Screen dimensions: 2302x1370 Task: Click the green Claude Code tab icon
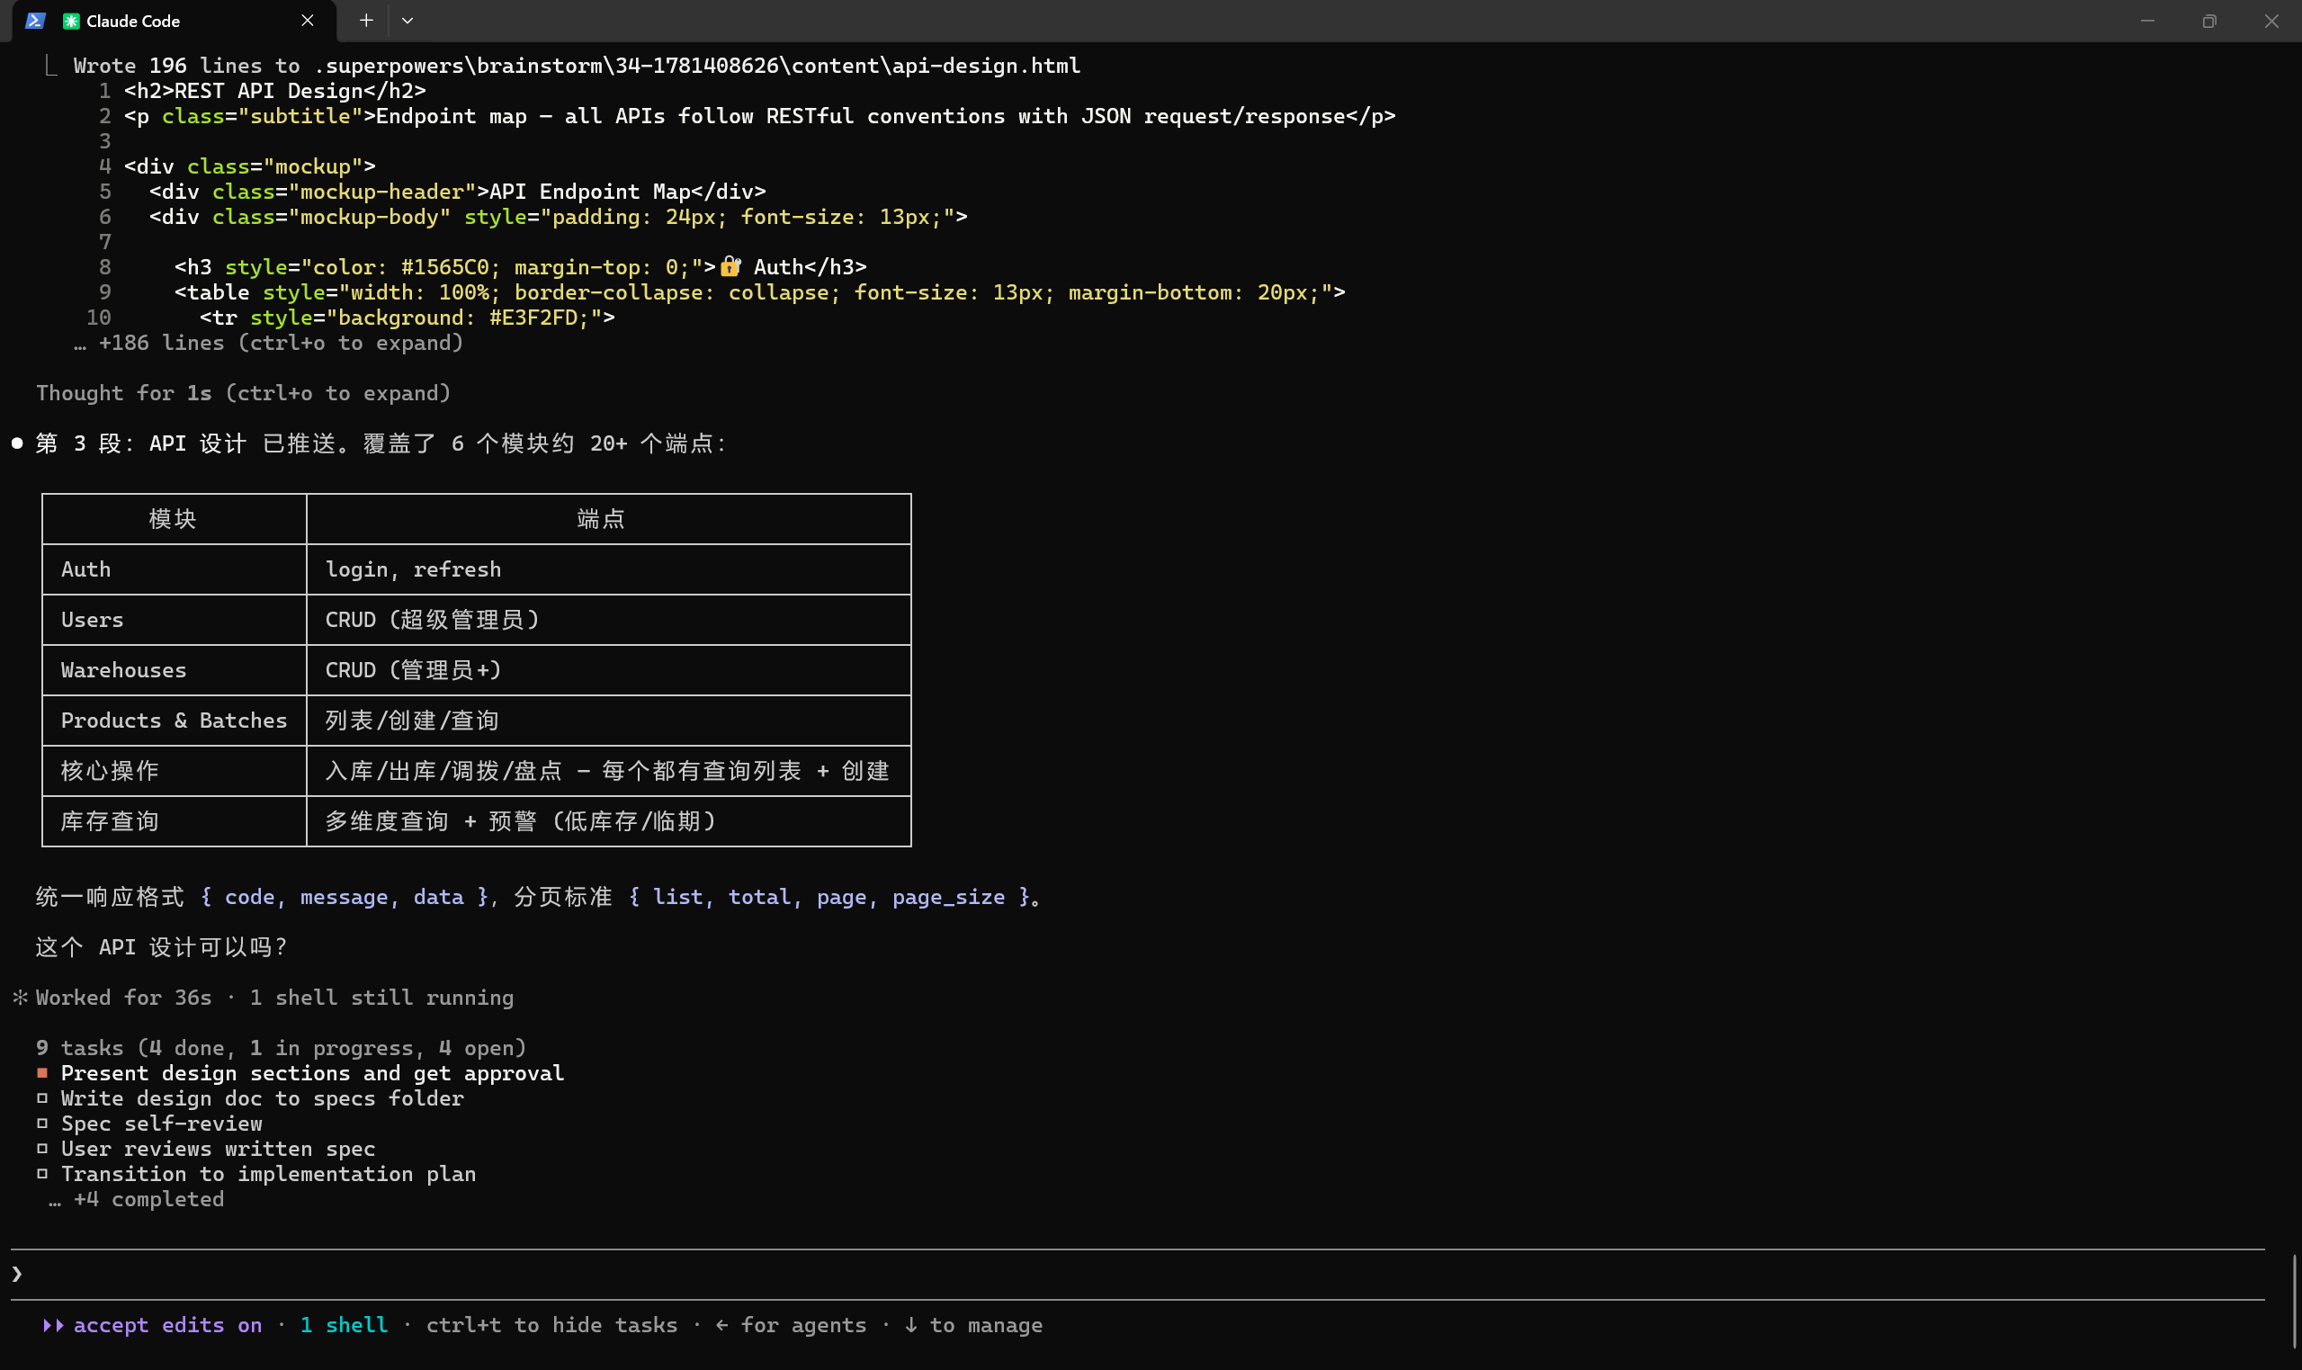coord(71,21)
